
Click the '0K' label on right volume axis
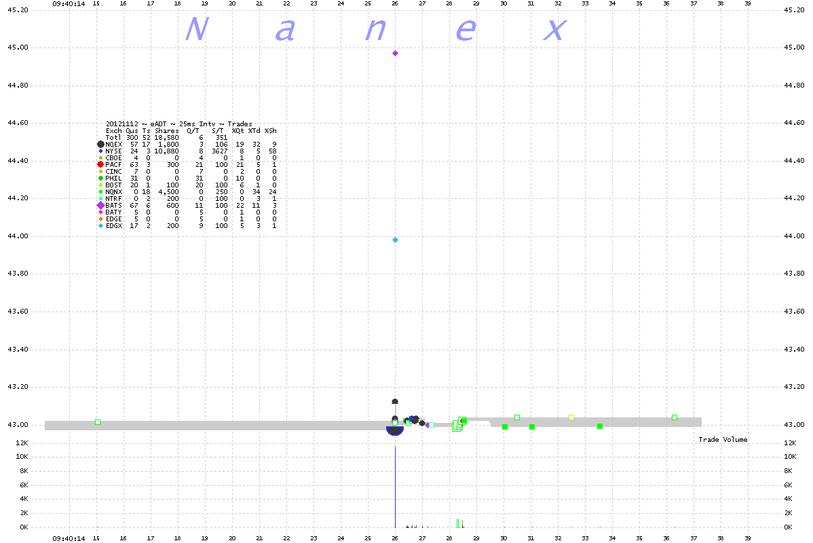788,527
